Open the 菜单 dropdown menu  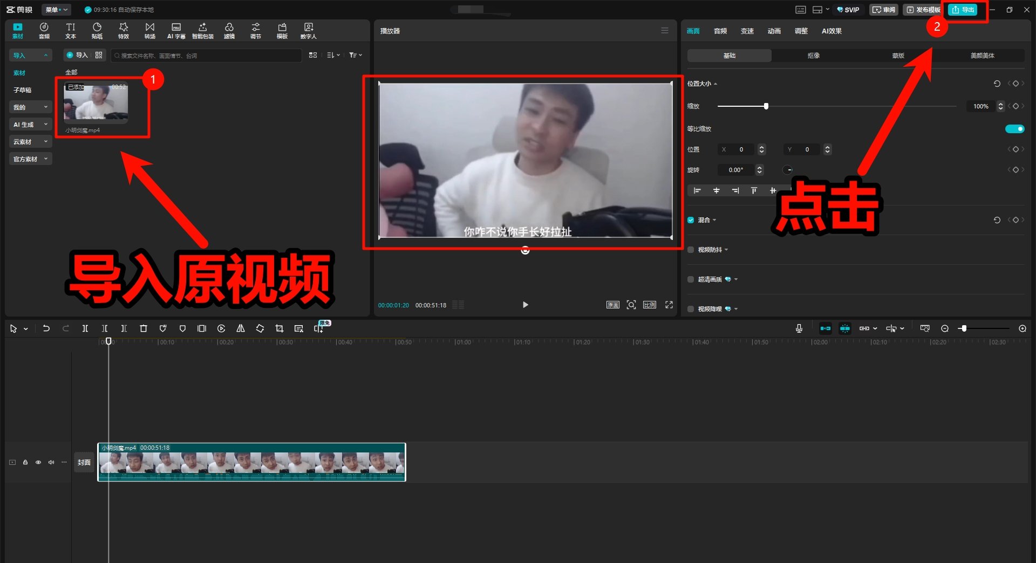56,9
